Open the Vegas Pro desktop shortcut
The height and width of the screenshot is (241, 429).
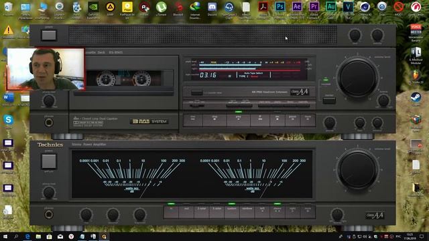click(x=348, y=11)
